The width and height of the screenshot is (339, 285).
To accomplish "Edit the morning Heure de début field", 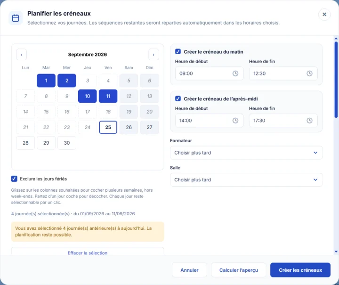I will (x=209, y=73).
